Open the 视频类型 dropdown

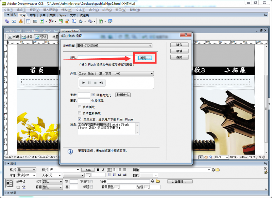tap(114, 46)
